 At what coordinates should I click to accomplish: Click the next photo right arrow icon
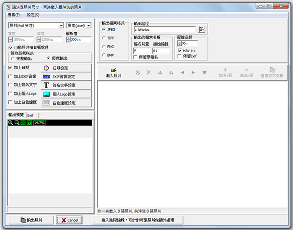193,73
